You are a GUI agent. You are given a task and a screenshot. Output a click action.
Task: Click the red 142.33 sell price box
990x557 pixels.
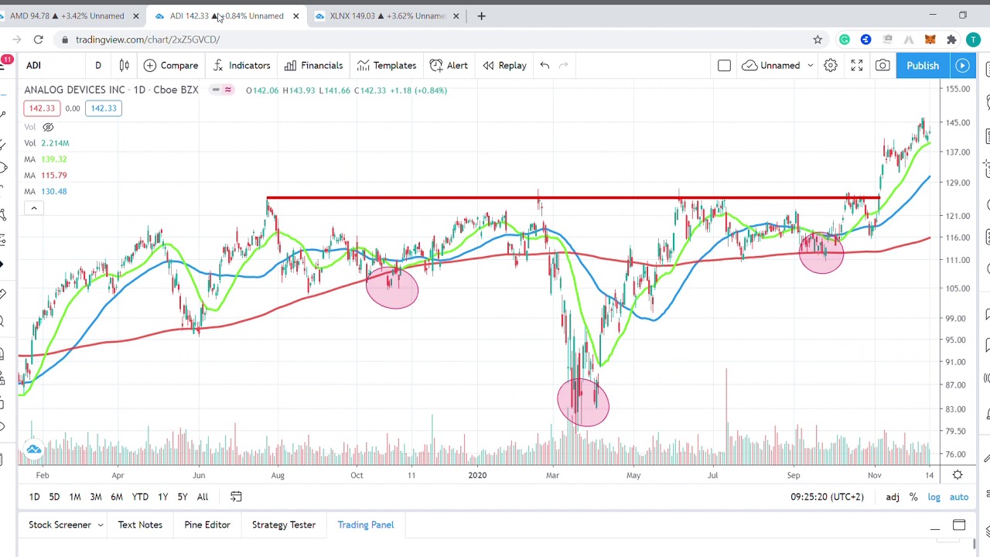tap(42, 108)
